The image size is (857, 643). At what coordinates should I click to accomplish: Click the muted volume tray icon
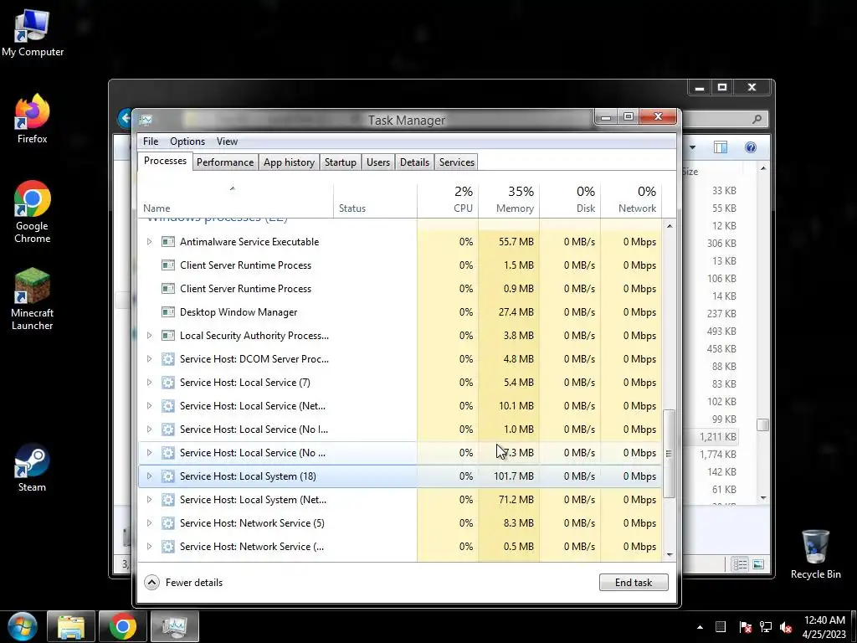[x=786, y=627]
